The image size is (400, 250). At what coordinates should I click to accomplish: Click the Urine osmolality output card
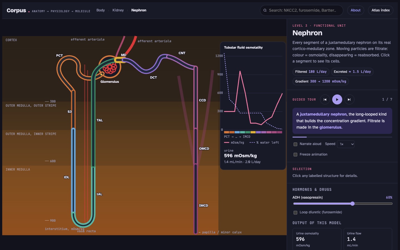tap(317, 239)
